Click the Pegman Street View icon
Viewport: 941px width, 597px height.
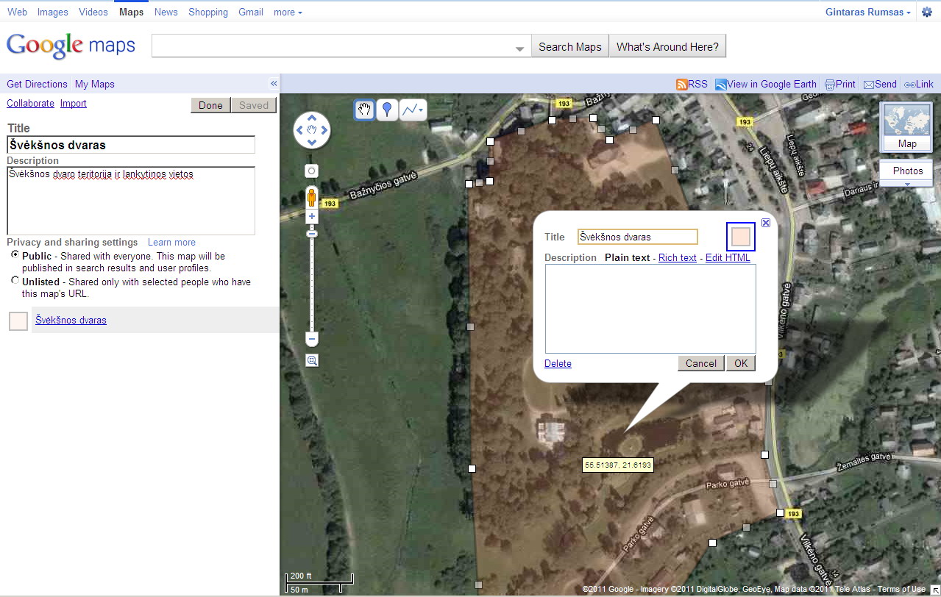pyautogui.click(x=312, y=197)
